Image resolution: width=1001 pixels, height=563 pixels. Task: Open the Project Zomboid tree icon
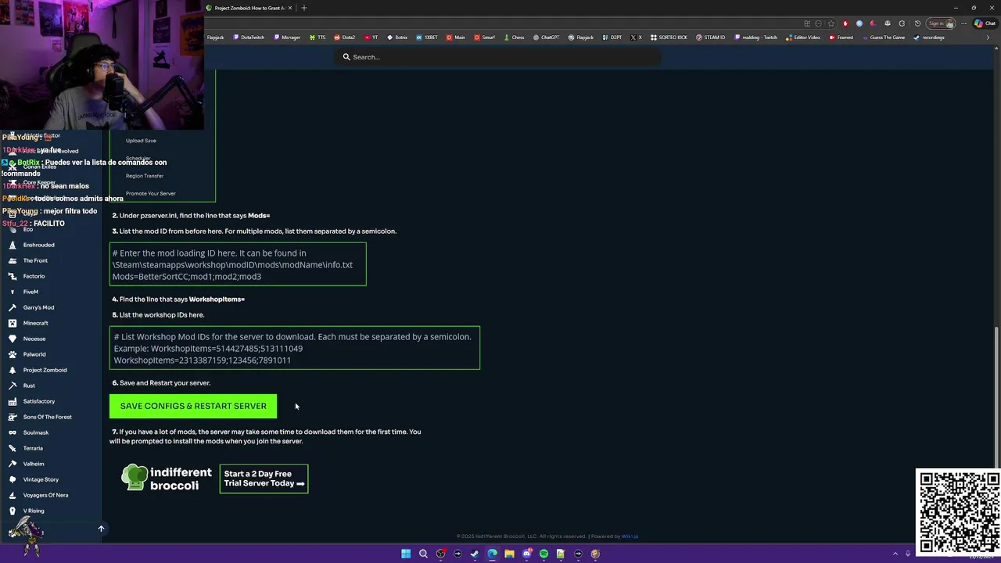click(13, 370)
